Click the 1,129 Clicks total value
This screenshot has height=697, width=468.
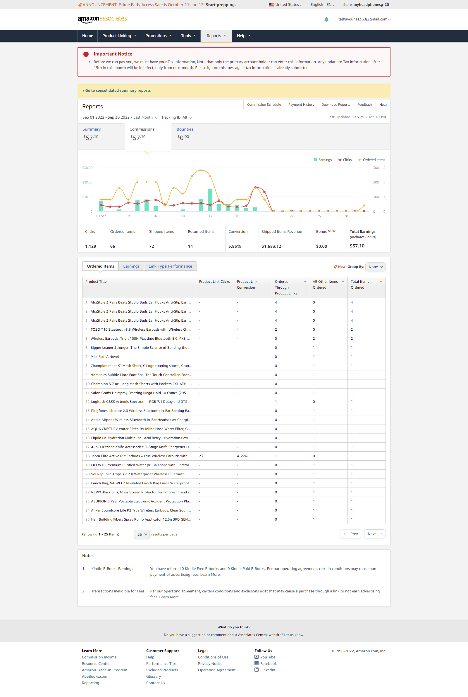coord(90,246)
